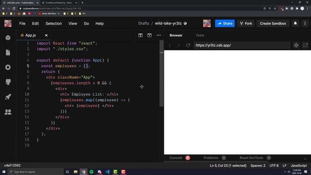
Task: Open the Edit menu
Action: (35, 23)
